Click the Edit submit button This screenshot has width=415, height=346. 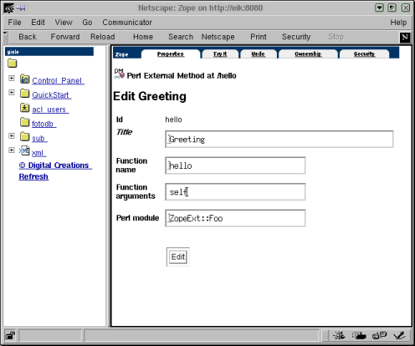click(178, 257)
